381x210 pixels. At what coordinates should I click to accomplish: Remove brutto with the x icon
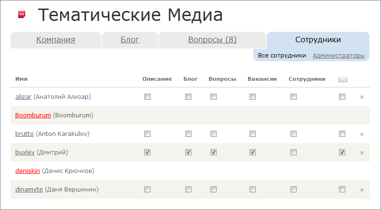click(x=362, y=134)
